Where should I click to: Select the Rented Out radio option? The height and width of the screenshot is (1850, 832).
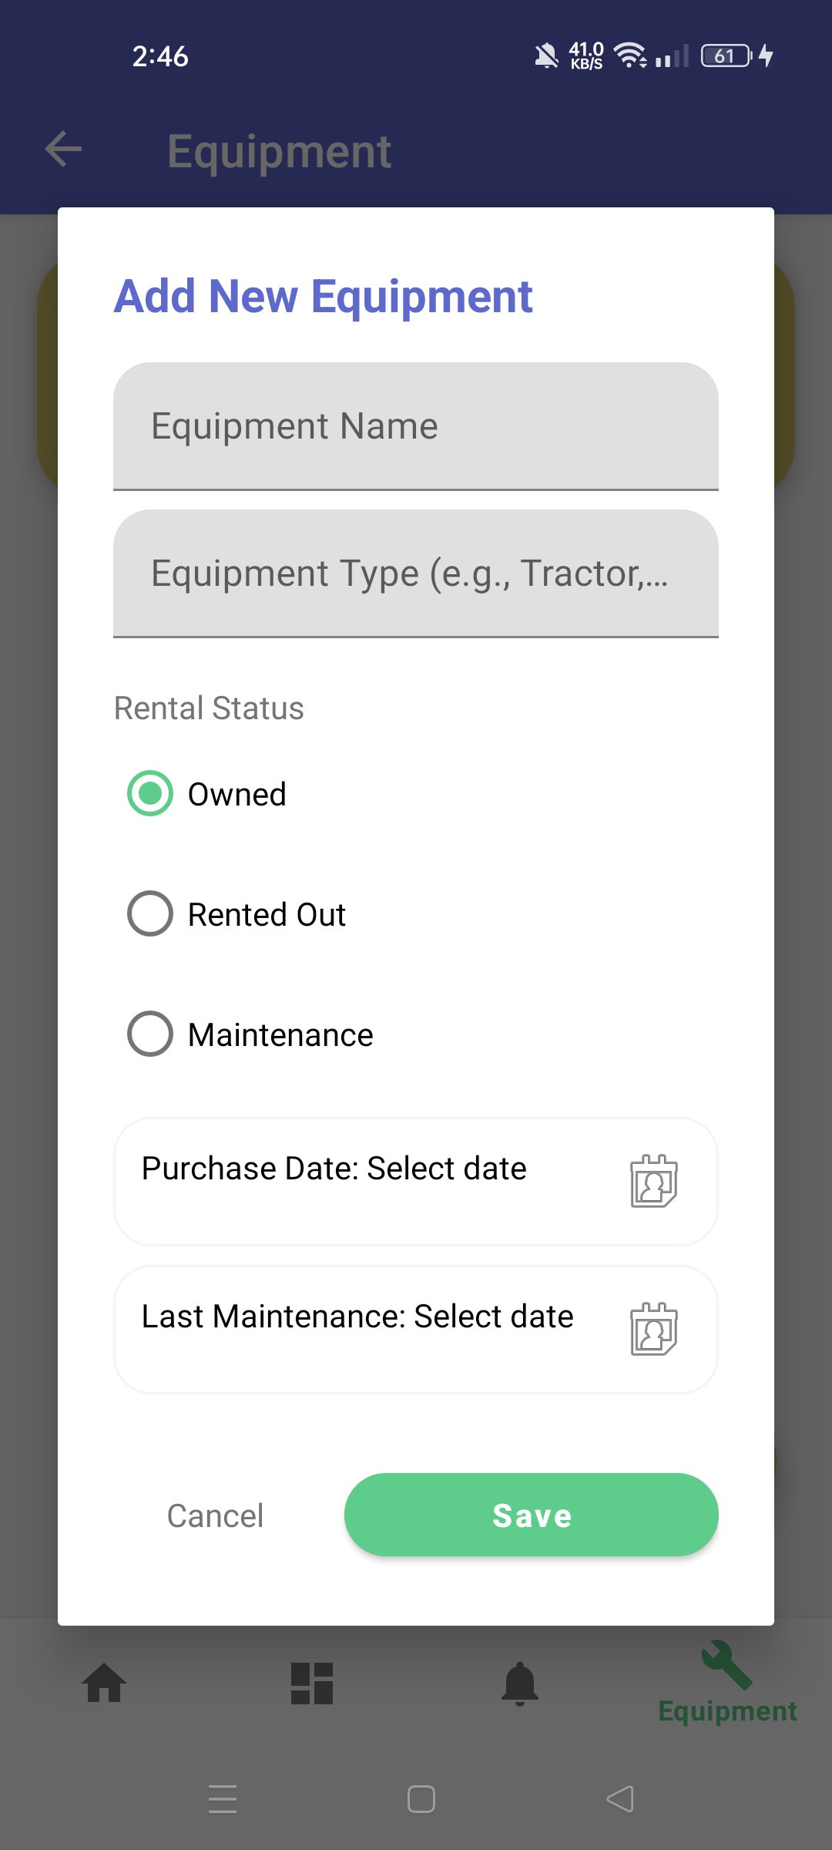(150, 914)
